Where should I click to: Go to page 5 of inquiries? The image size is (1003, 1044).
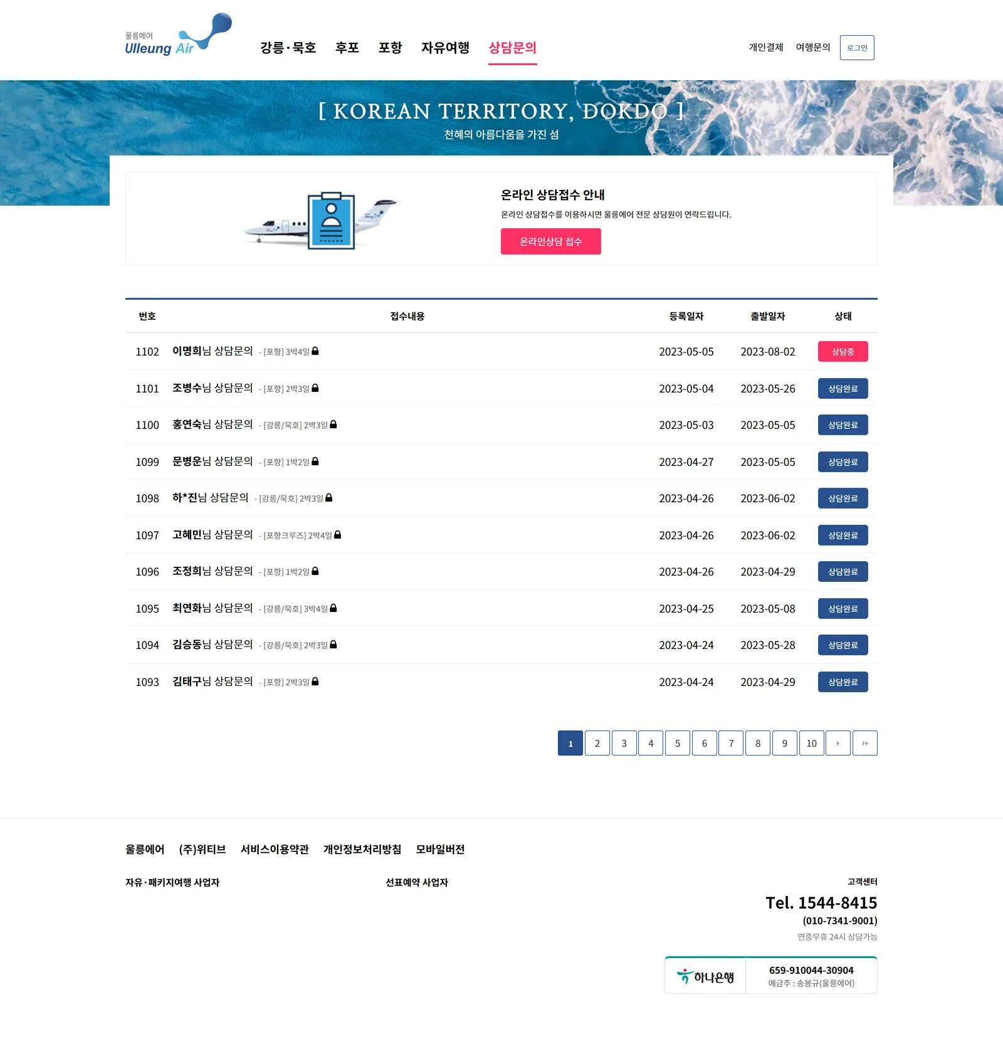click(x=678, y=743)
